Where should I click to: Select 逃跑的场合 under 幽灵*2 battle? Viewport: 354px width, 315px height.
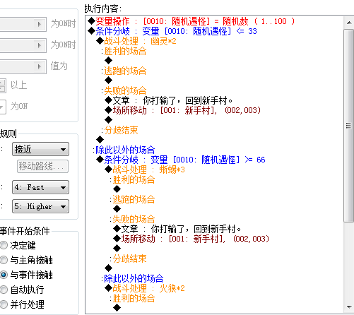(124, 71)
